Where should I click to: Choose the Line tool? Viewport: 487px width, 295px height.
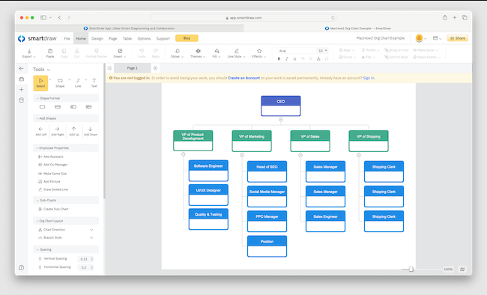point(78,83)
